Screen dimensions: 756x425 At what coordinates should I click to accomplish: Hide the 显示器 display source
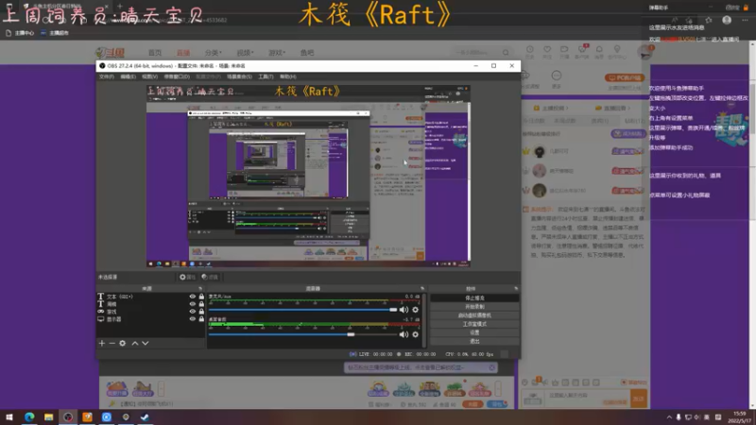point(193,319)
